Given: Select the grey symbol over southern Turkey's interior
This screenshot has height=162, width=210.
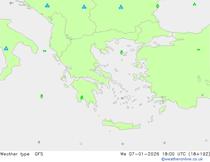Looking at the screenshot, I should (202, 95).
